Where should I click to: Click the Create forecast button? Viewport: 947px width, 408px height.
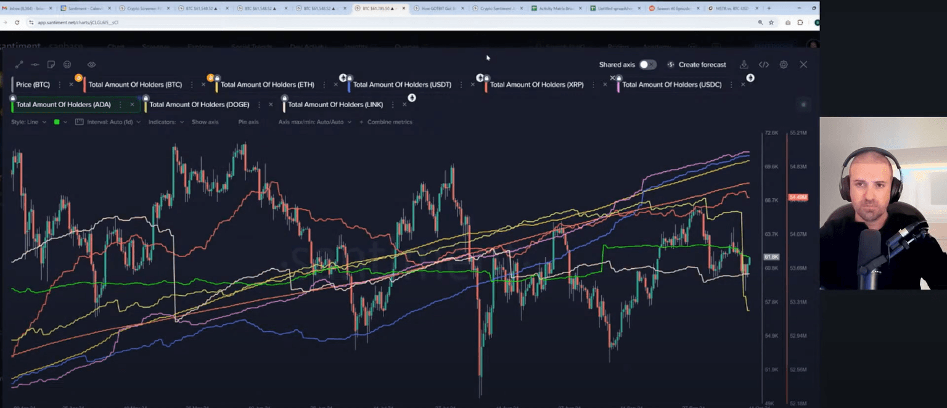click(697, 65)
